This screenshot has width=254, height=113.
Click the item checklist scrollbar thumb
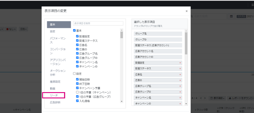click(122, 35)
